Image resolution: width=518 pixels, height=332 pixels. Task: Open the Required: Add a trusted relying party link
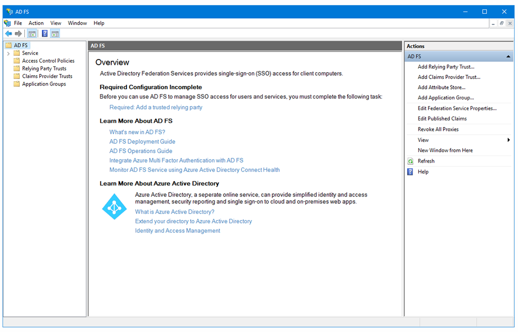[155, 107]
